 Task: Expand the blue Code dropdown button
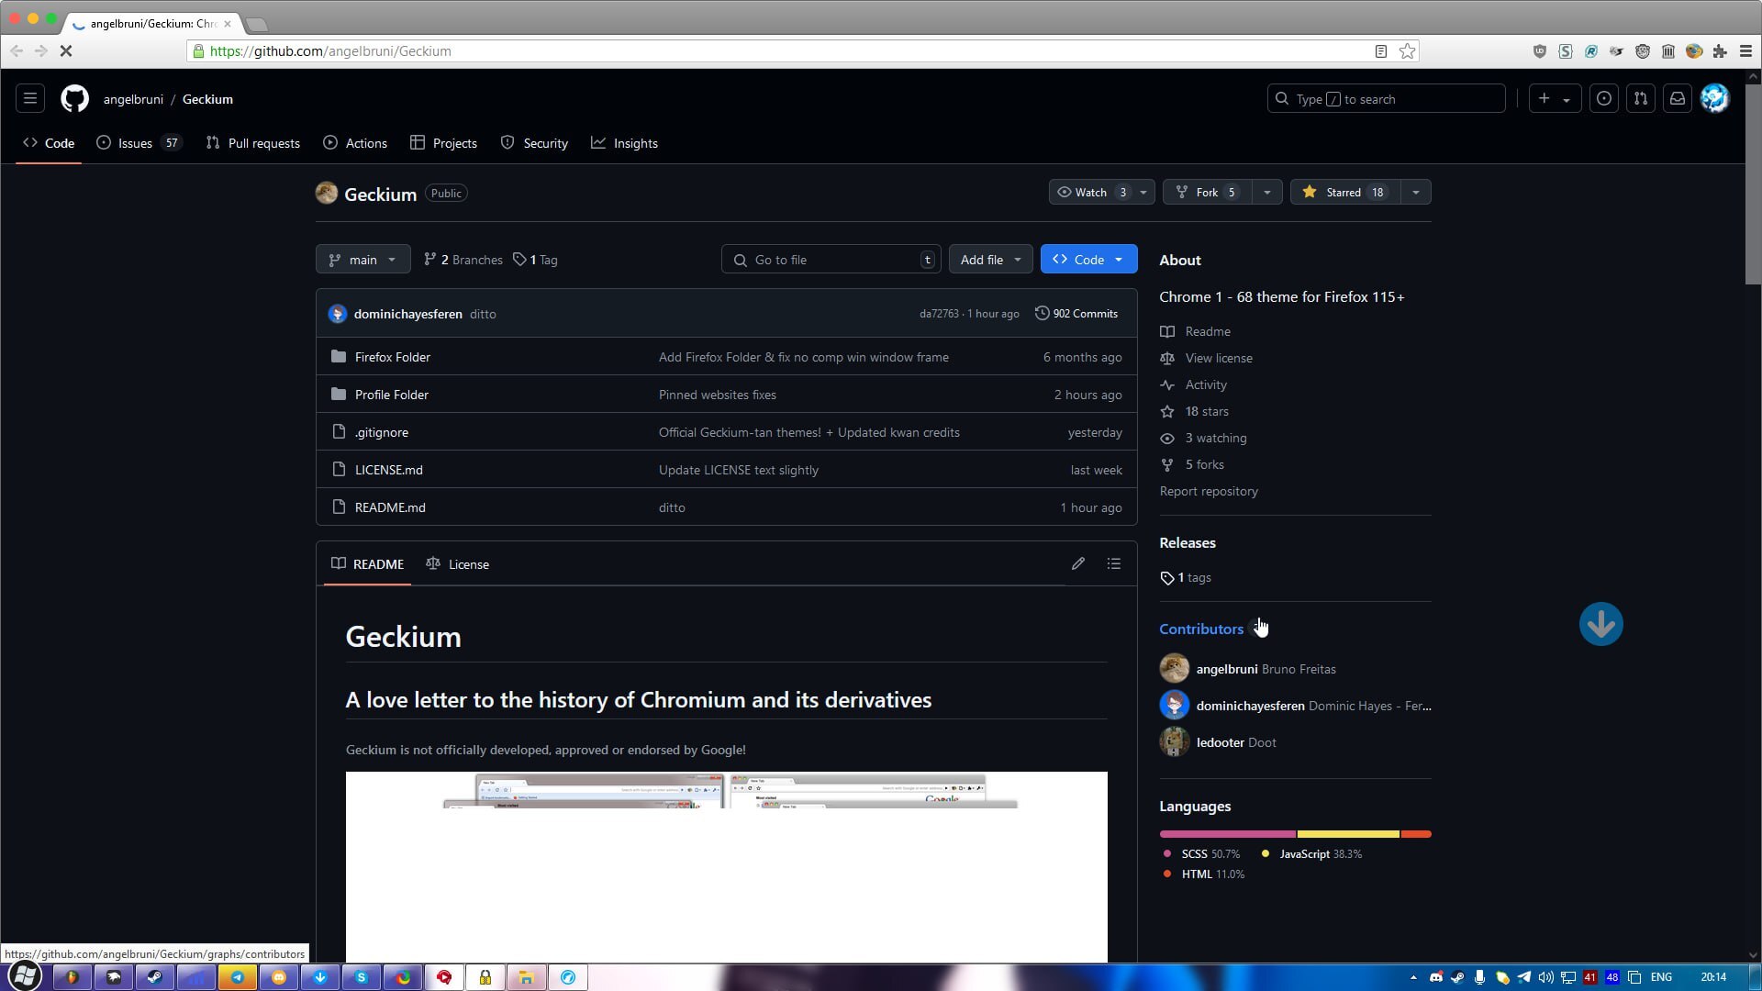tap(1088, 260)
